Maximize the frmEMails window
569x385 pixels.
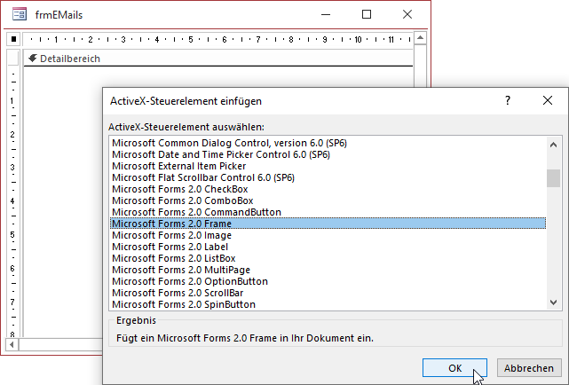pyautogui.click(x=367, y=15)
